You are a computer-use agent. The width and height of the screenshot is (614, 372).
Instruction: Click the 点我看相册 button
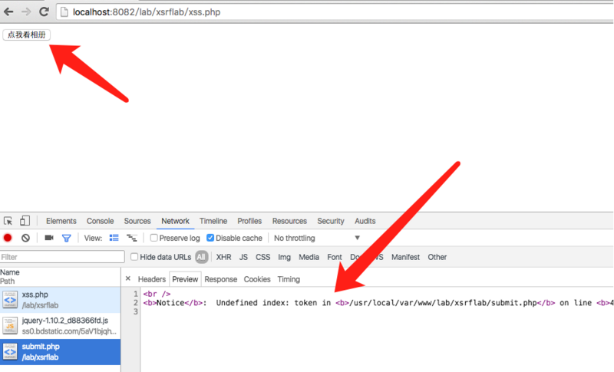pyautogui.click(x=27, y=35)
